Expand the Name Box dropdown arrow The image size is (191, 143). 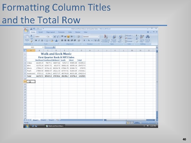click(43, 47)
